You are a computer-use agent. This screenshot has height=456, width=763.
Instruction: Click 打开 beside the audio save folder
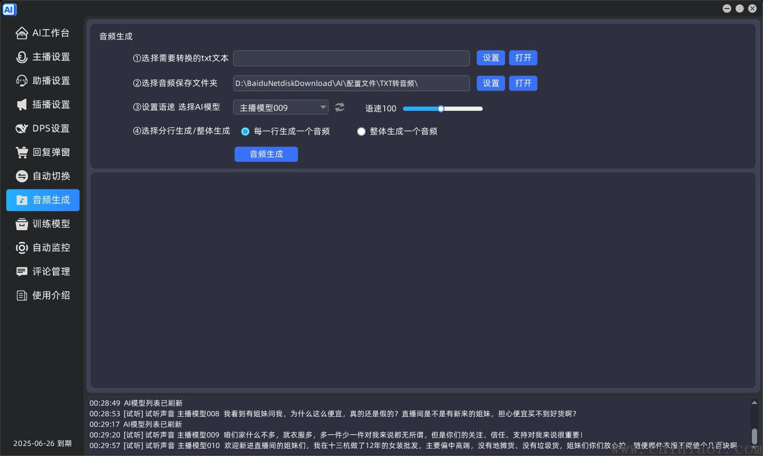tap(523, 83)
